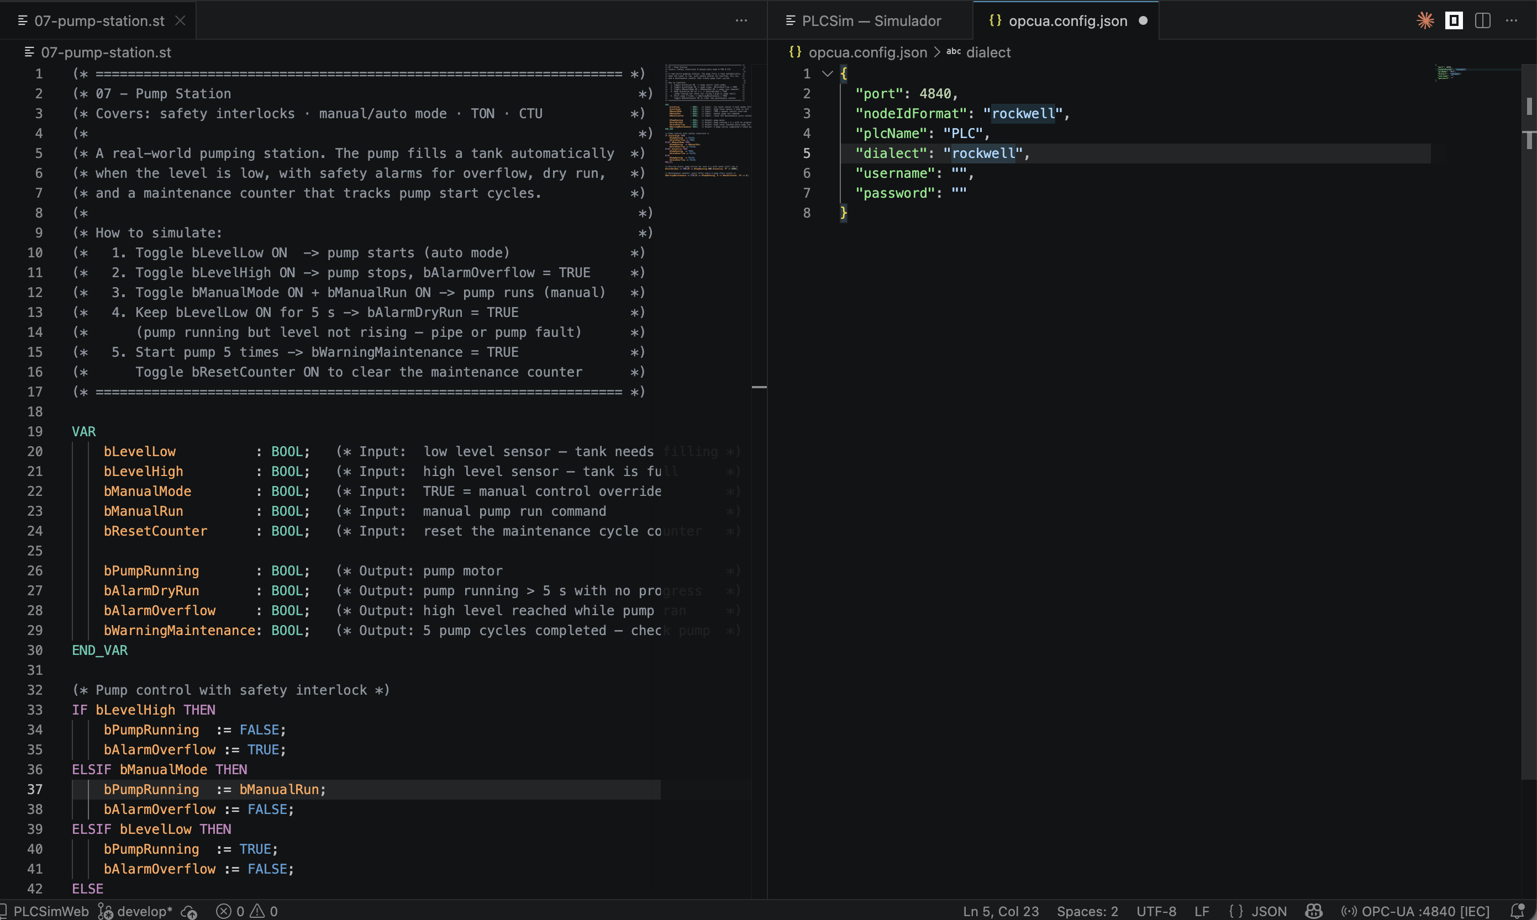Switch to PLCSim — Simulador tab
This screenshot has height=920, width=1537.
871,20
